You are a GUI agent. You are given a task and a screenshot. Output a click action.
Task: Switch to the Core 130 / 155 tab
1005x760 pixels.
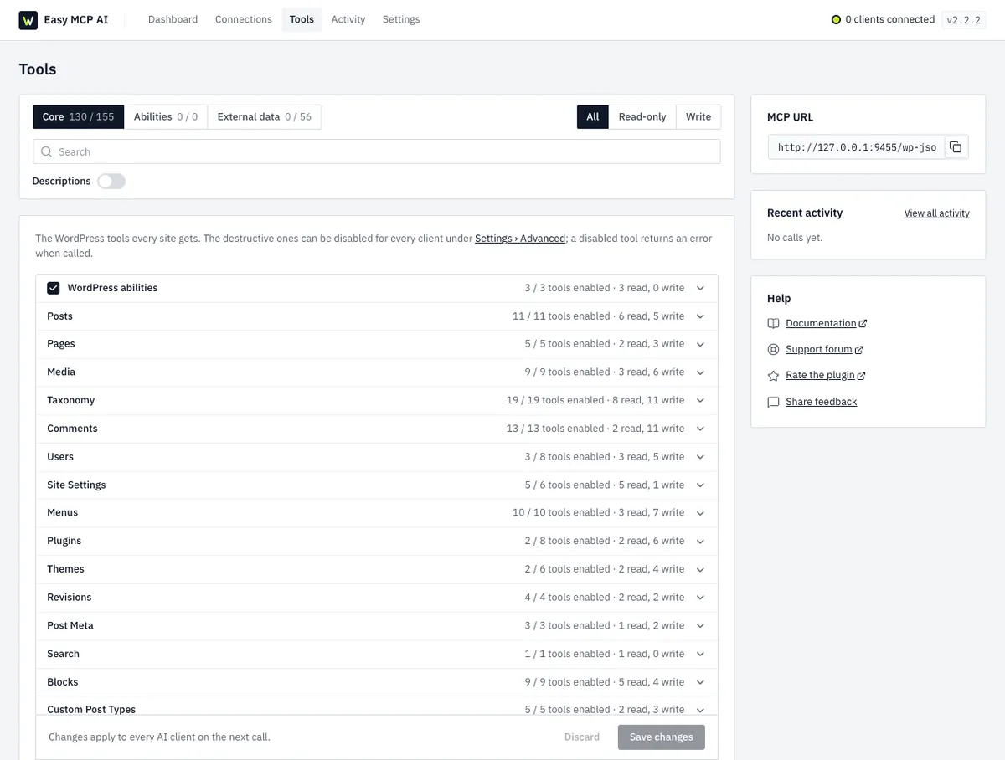click(79, 117)
